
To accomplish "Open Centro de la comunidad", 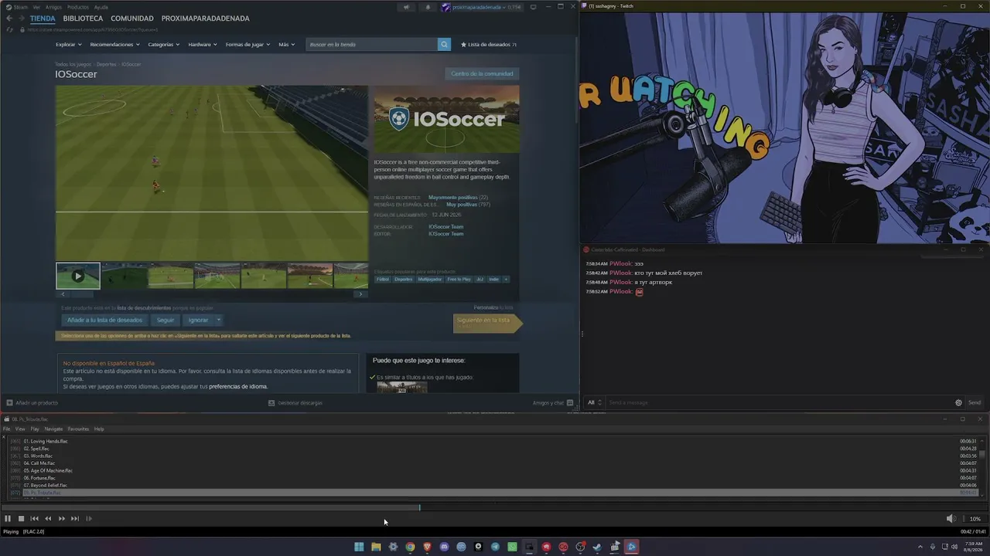I will [482, 74].
